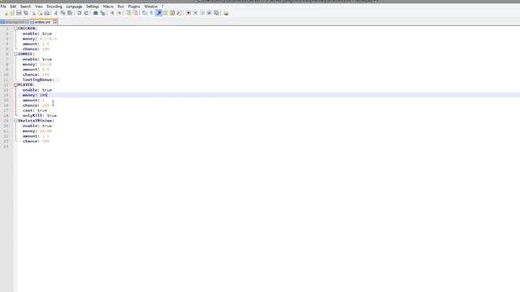Redo the edit via toolbar icon

(x=86, y=13)
